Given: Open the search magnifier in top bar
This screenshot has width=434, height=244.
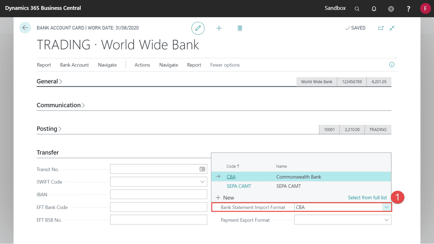Looking at the screenshot, I should (x=357, y=9).
